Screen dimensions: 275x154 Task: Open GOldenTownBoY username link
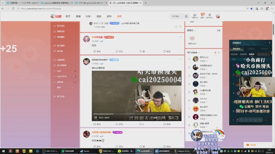pyautogui.click(x=100, y=60)
